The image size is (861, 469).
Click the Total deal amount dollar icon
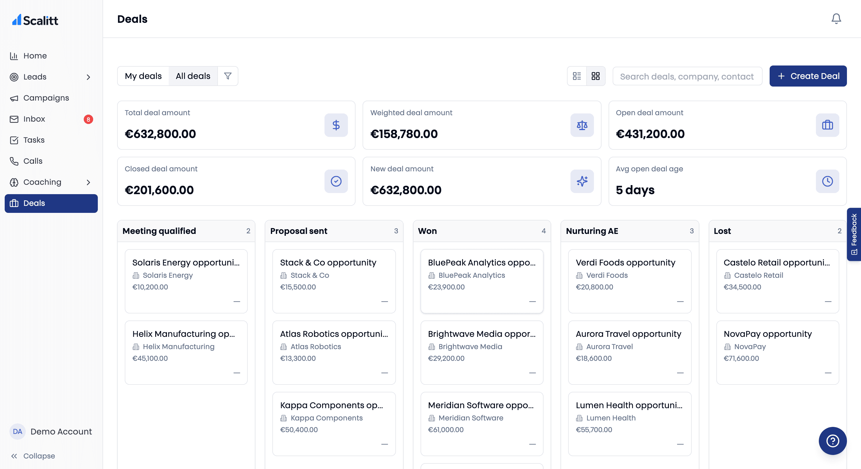point(336,125)
